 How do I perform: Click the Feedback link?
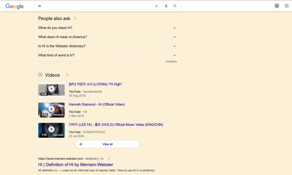point(171,62)
